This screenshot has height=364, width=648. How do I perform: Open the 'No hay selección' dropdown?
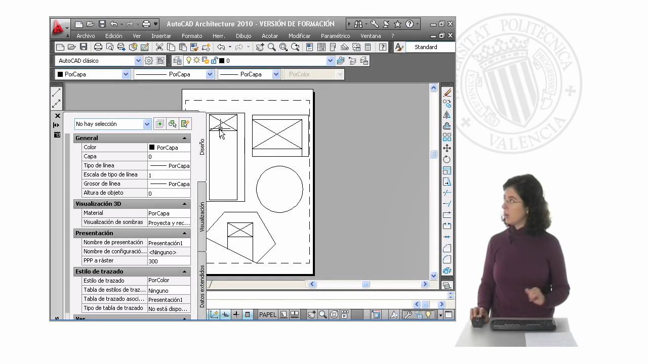point(147,124)
